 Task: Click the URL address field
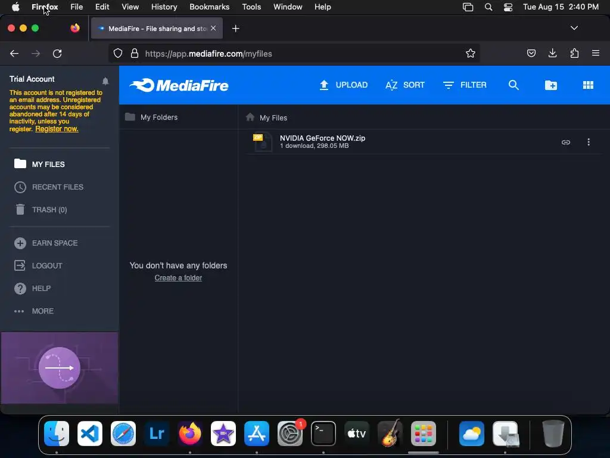(x=294, y=53)
